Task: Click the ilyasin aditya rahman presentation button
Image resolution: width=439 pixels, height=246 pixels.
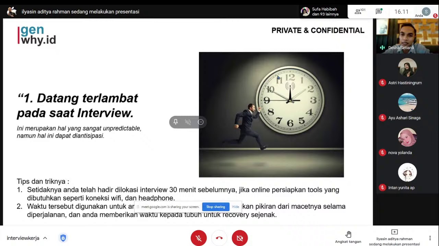Action: pyautogui.click(x=394, y=237)
